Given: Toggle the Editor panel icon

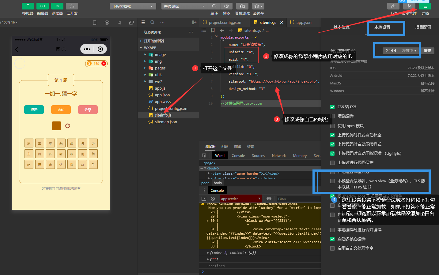Looking at the screenshot, I should (x=42, y=6).
